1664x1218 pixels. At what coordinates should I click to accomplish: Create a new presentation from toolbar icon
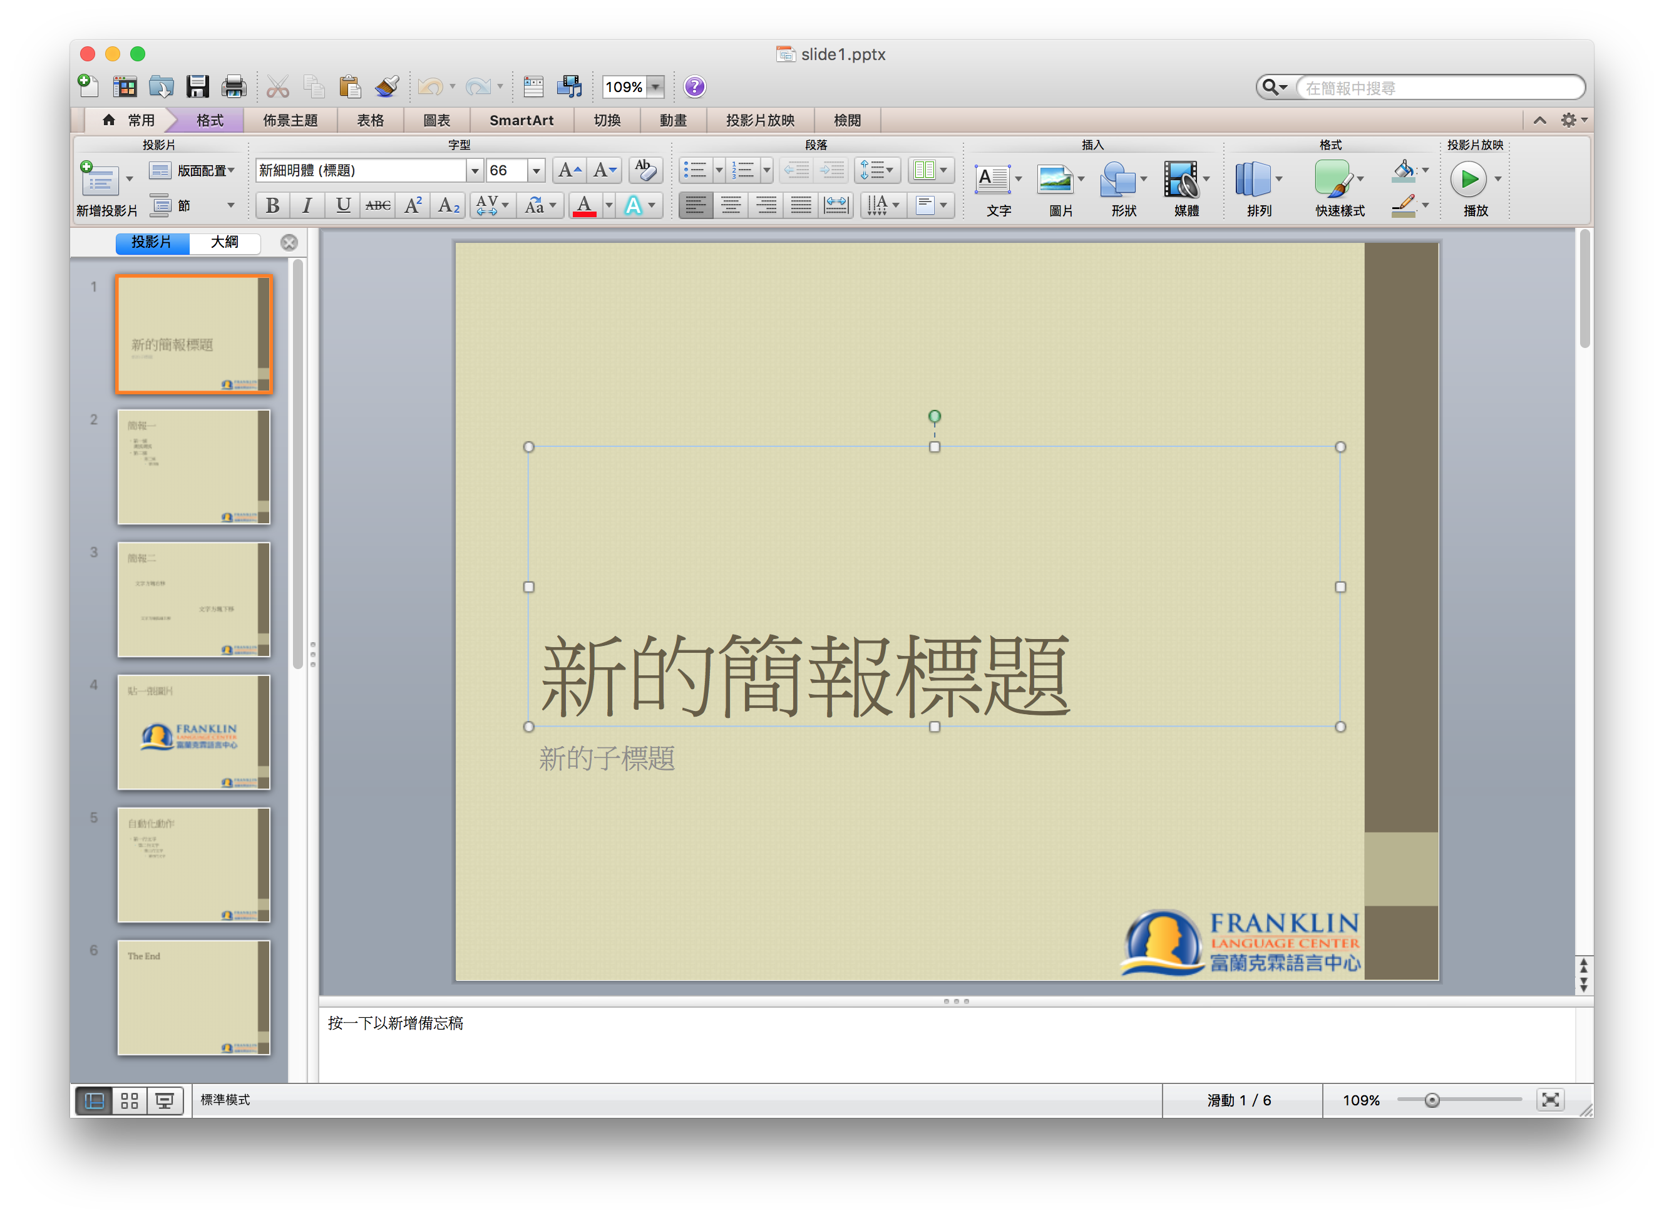(88, 86)
